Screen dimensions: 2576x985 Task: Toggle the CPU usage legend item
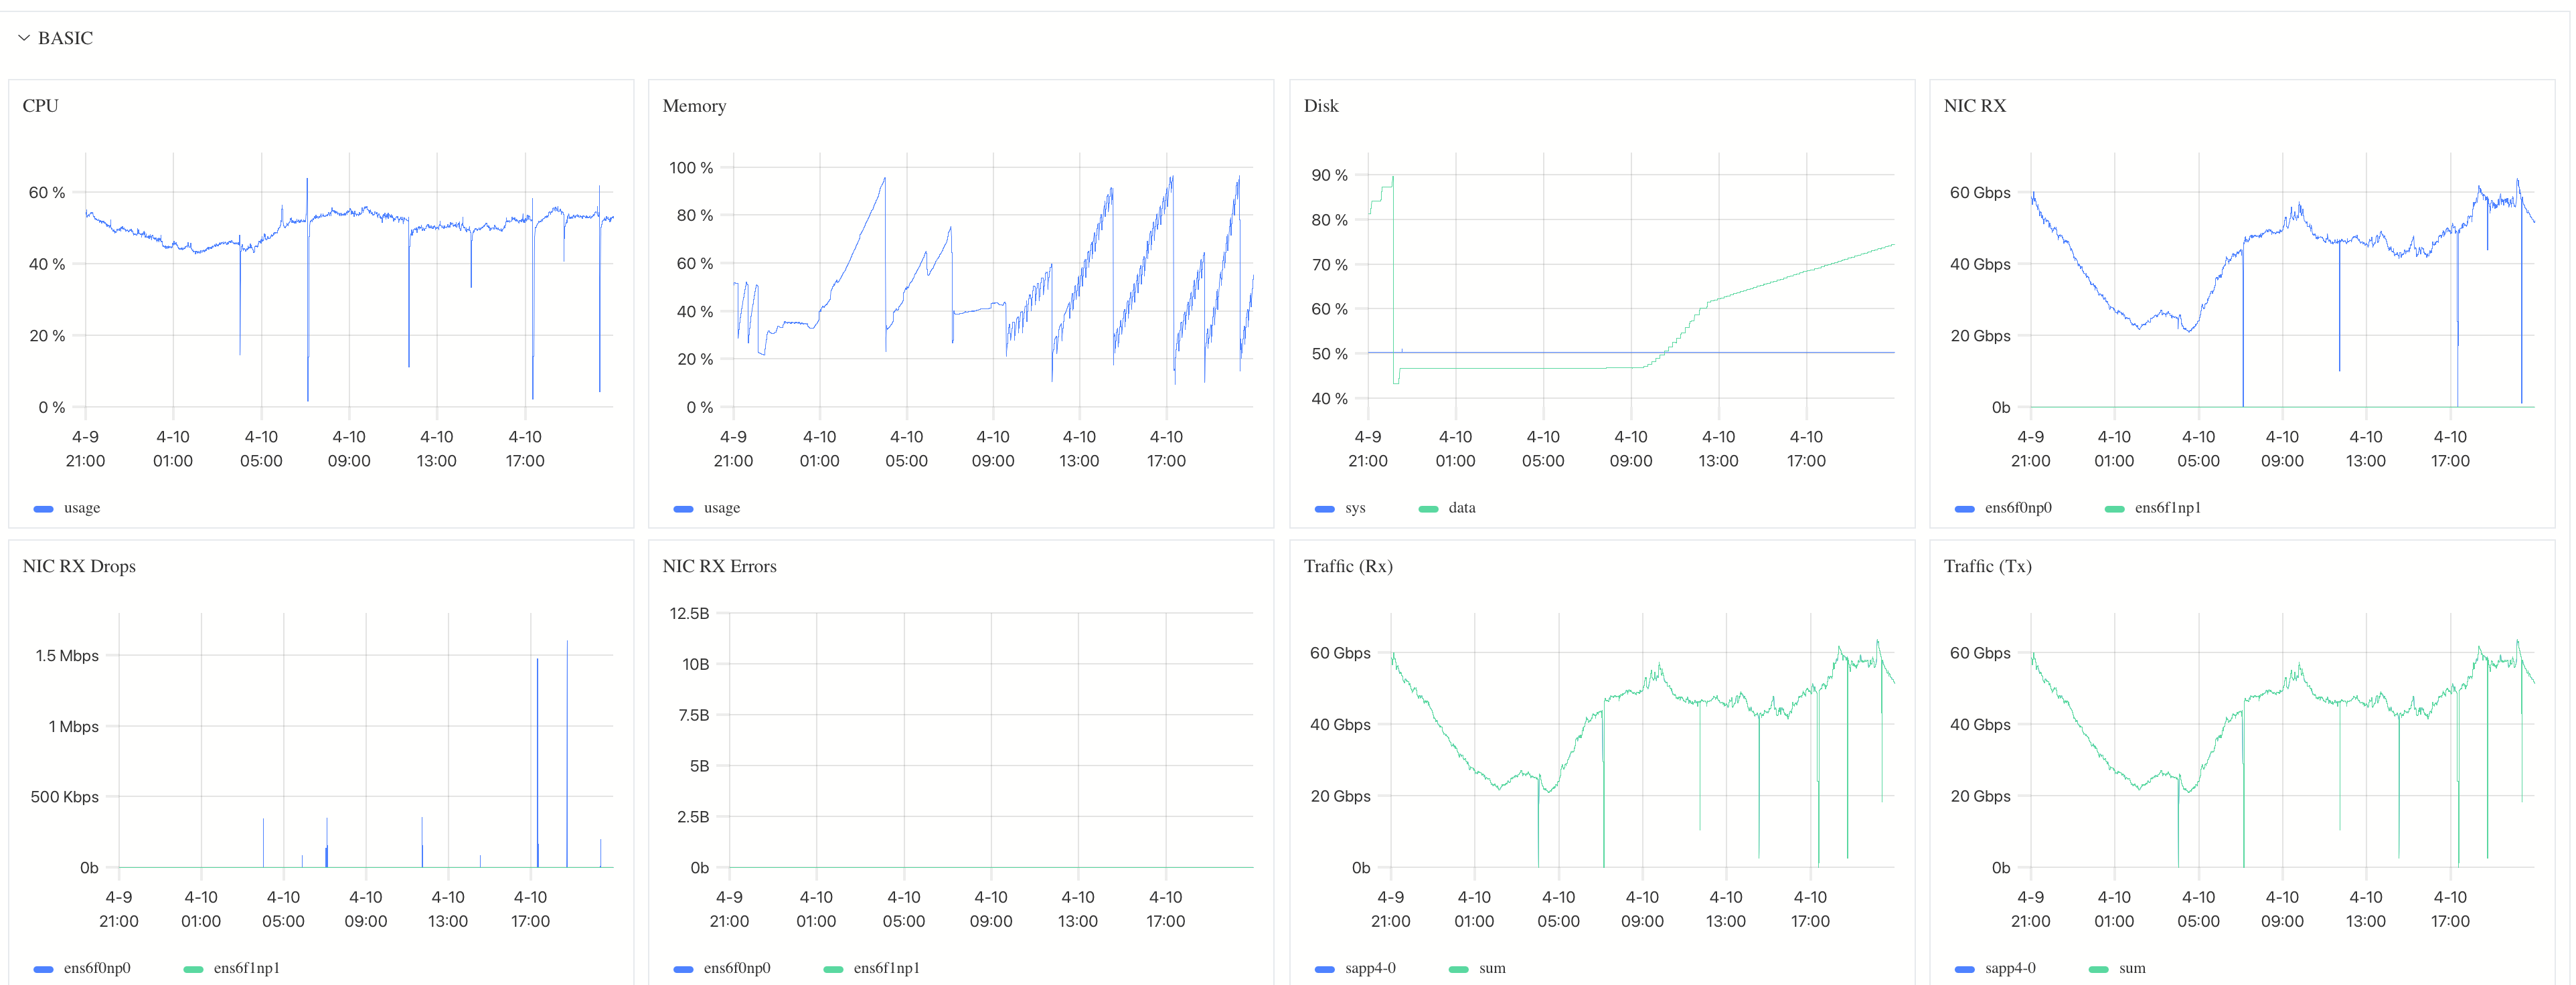[81, 508]
